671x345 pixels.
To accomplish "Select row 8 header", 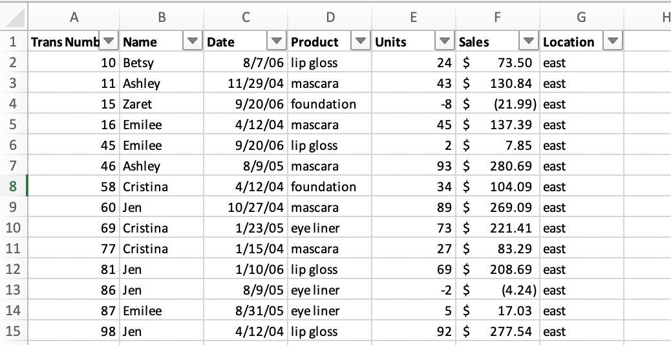I will [x=14, y=187].
